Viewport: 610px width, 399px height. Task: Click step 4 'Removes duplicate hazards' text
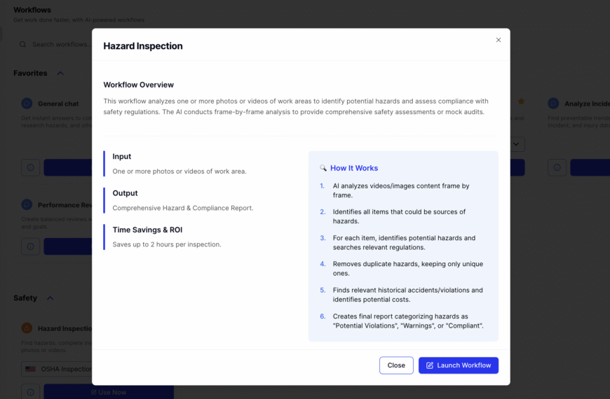(407, 269)
